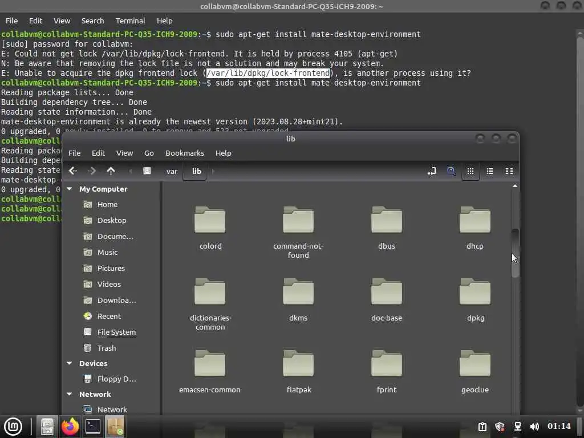Open the Linux Mint start menu

pos(13,427)
